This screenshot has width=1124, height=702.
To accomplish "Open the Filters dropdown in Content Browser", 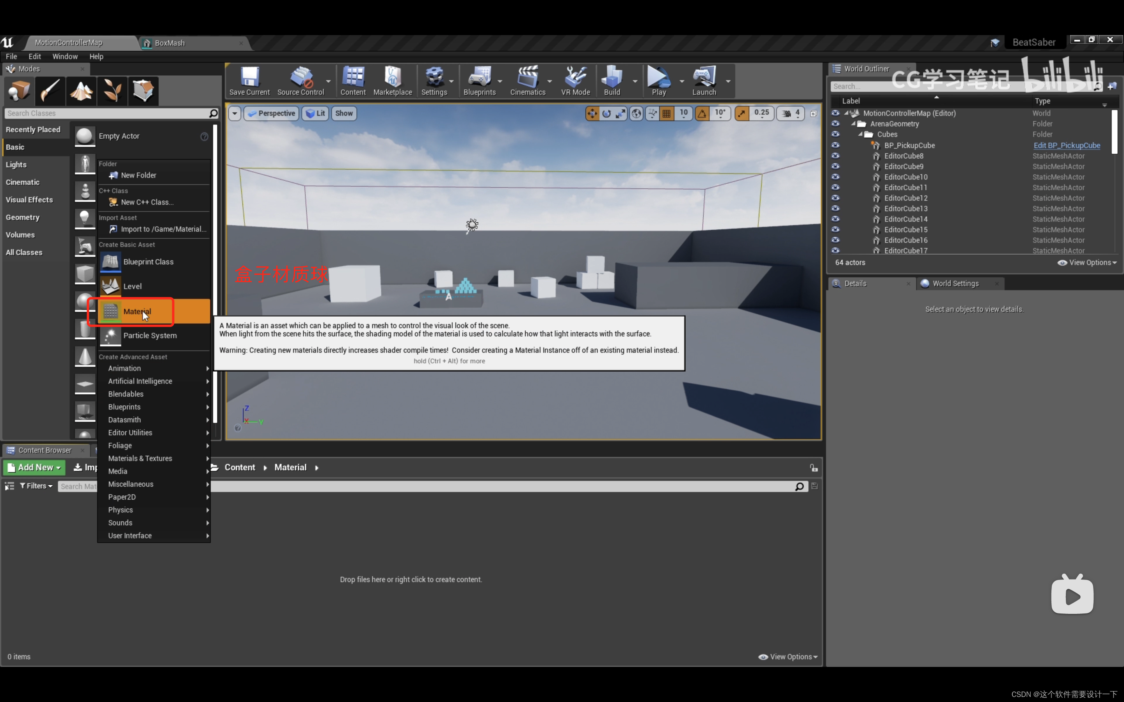I will click(36, 486).
